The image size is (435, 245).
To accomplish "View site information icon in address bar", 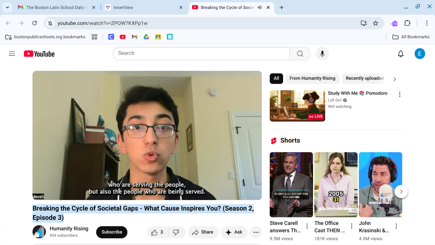I will tap(50, 23).
